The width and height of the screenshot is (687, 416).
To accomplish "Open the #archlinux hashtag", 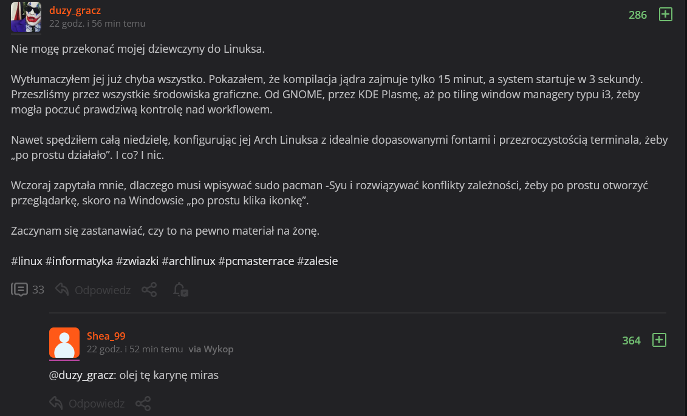I will pyautogui.click(x=188, y=261).
